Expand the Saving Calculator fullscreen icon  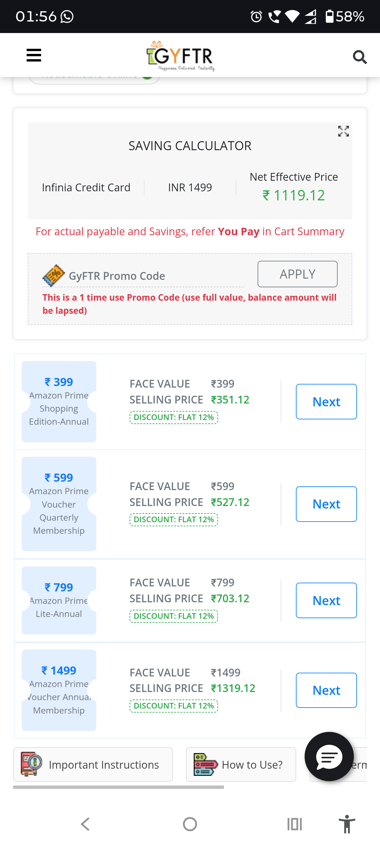343,131
